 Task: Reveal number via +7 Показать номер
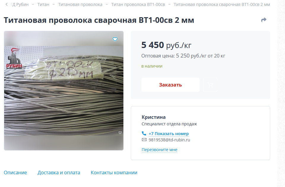coord(169,134)
